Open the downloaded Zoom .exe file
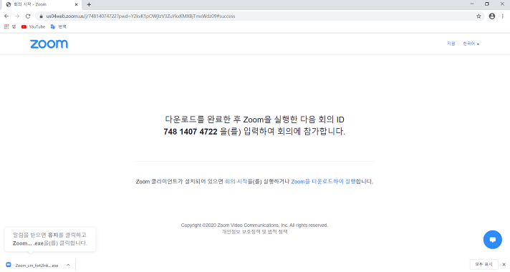 point(32,265)
